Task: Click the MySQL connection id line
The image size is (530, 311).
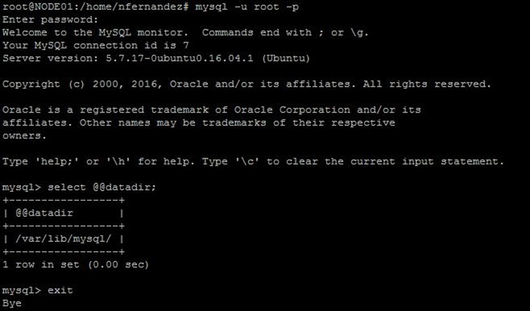Action: (95, 45)
